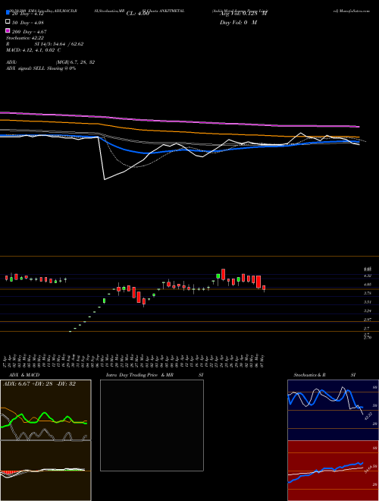Select the '50 Day = 4.08' legend text
Viewport: 379px width, 501px height.
point(28,23)
